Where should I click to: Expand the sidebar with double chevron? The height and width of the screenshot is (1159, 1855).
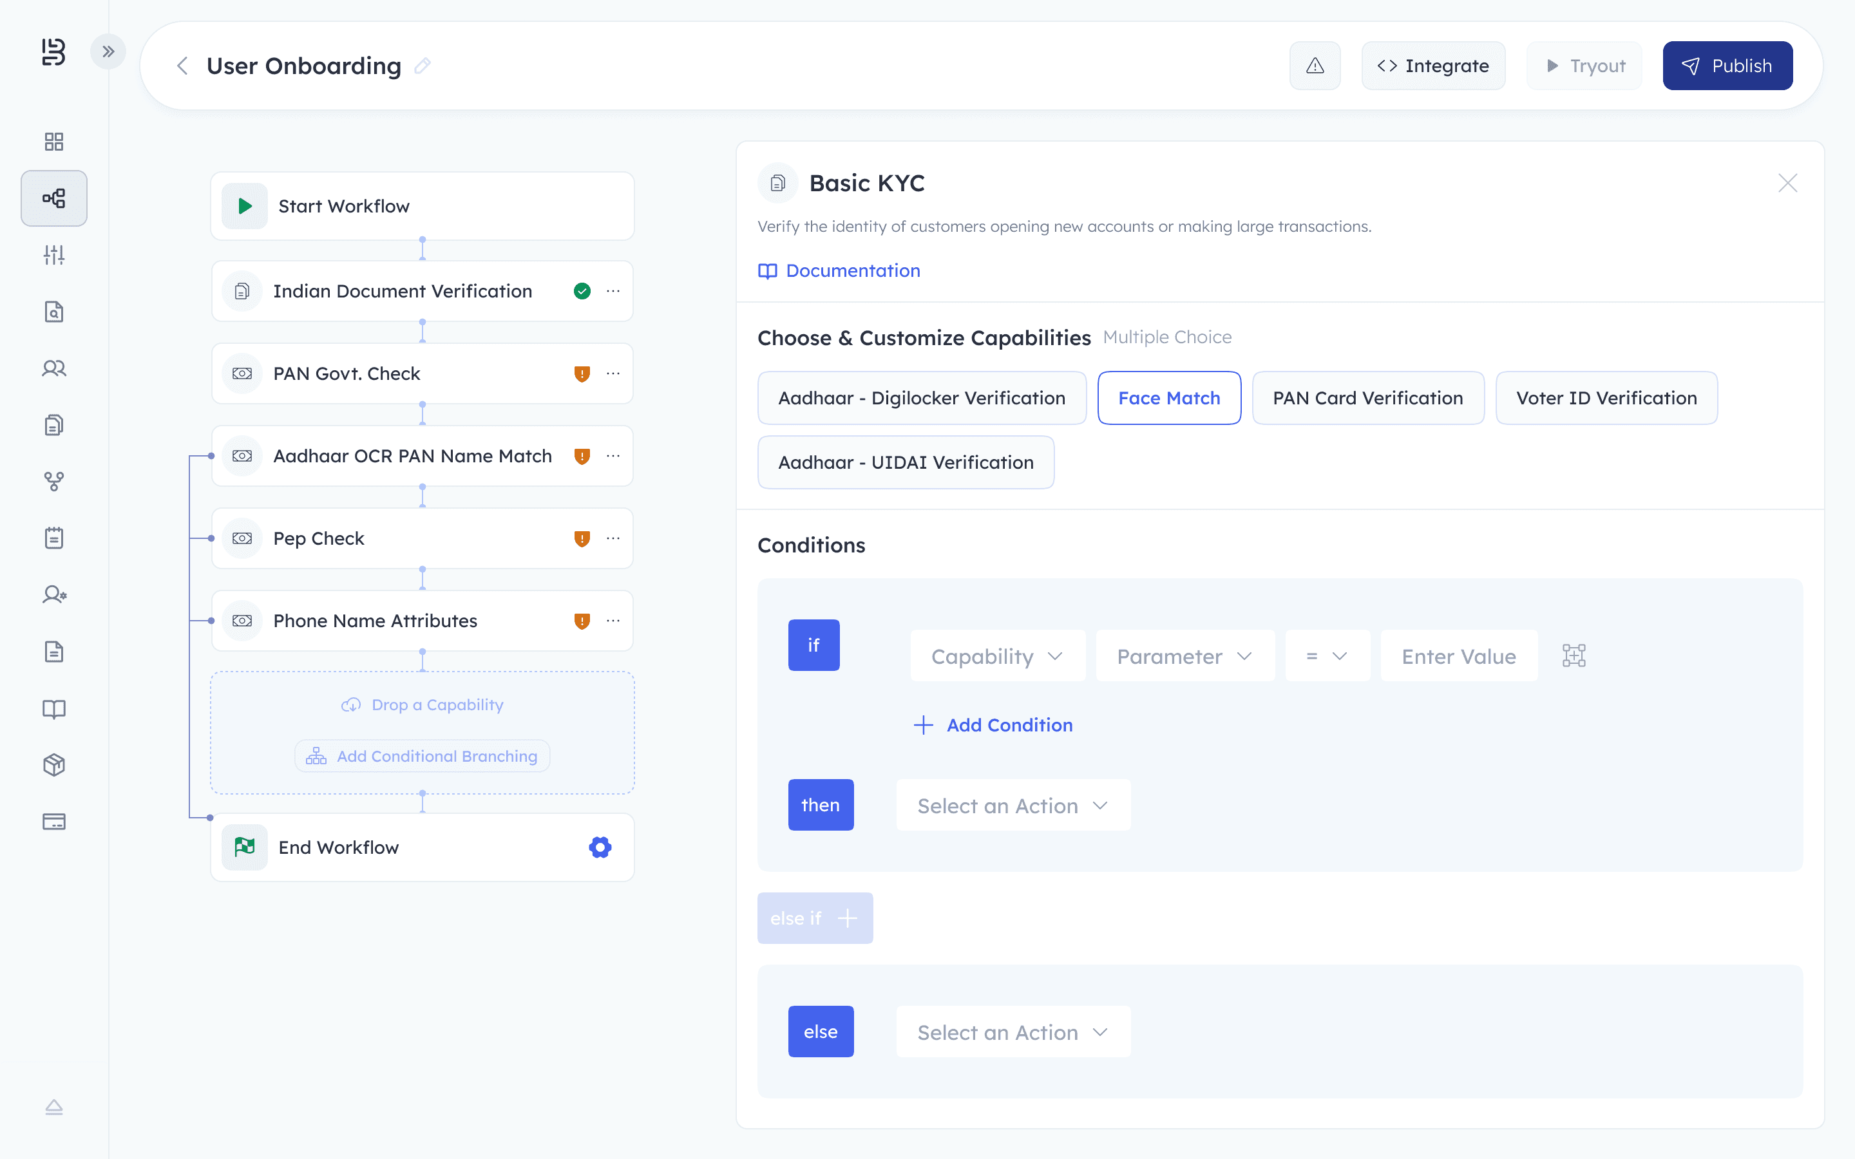tap(108, 52)
